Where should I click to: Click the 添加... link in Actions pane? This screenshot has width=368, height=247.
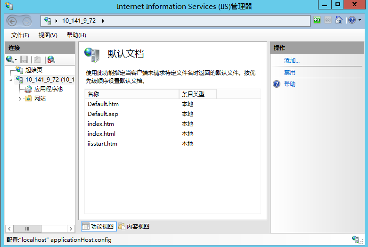[x=292, y=61]
